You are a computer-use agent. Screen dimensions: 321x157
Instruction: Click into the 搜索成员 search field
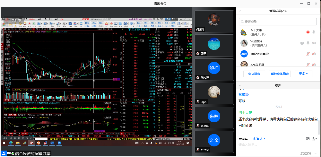[x=278, y=22]
